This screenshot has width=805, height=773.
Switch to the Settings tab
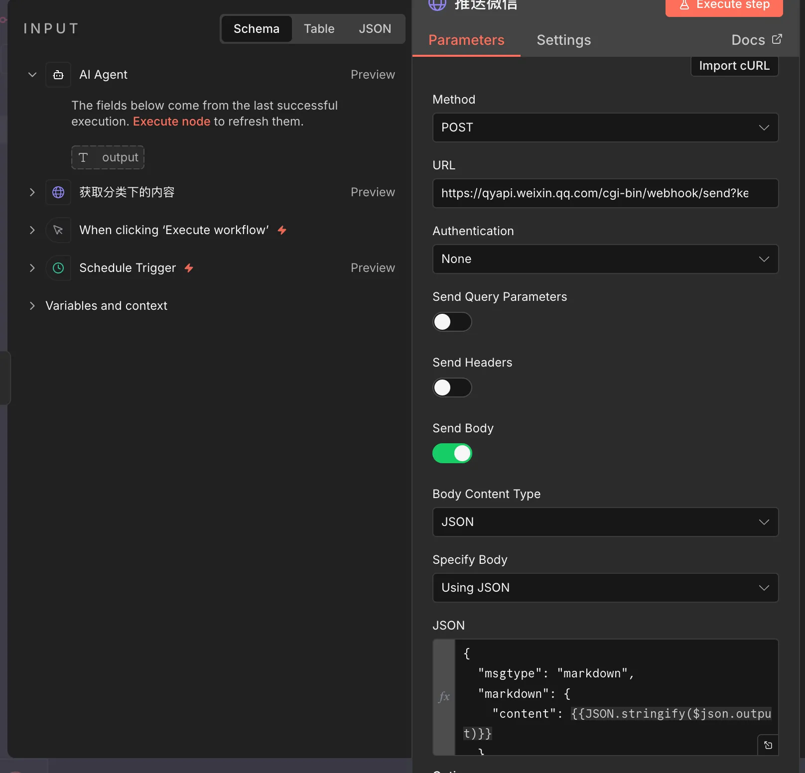563,40
